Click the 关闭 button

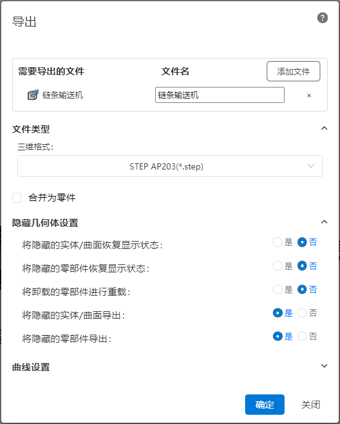pos(311,404)
